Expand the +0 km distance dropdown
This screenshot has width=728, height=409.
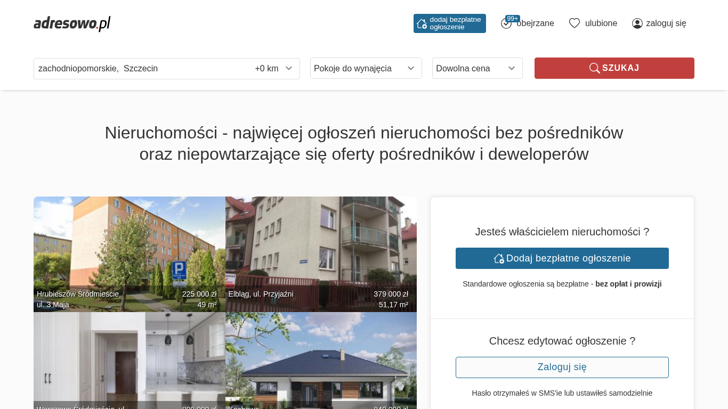pos(273,69)
